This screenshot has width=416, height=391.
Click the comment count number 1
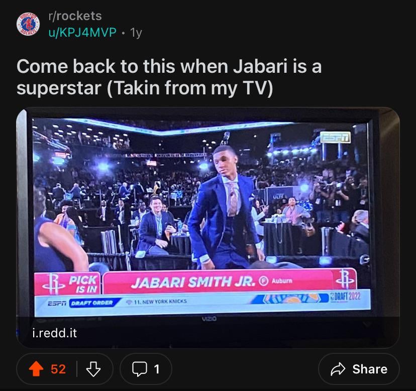(157, 369)
